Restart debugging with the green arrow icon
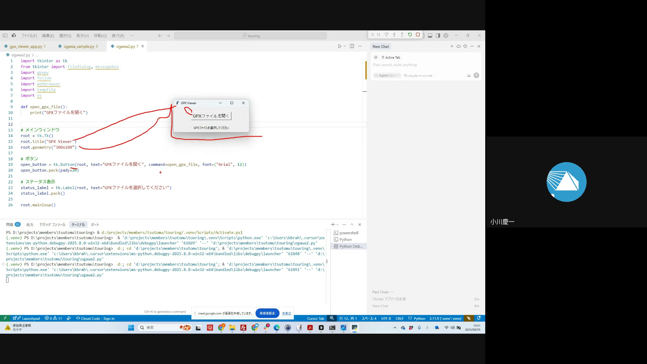647x364 pixels. click(410, 35)
